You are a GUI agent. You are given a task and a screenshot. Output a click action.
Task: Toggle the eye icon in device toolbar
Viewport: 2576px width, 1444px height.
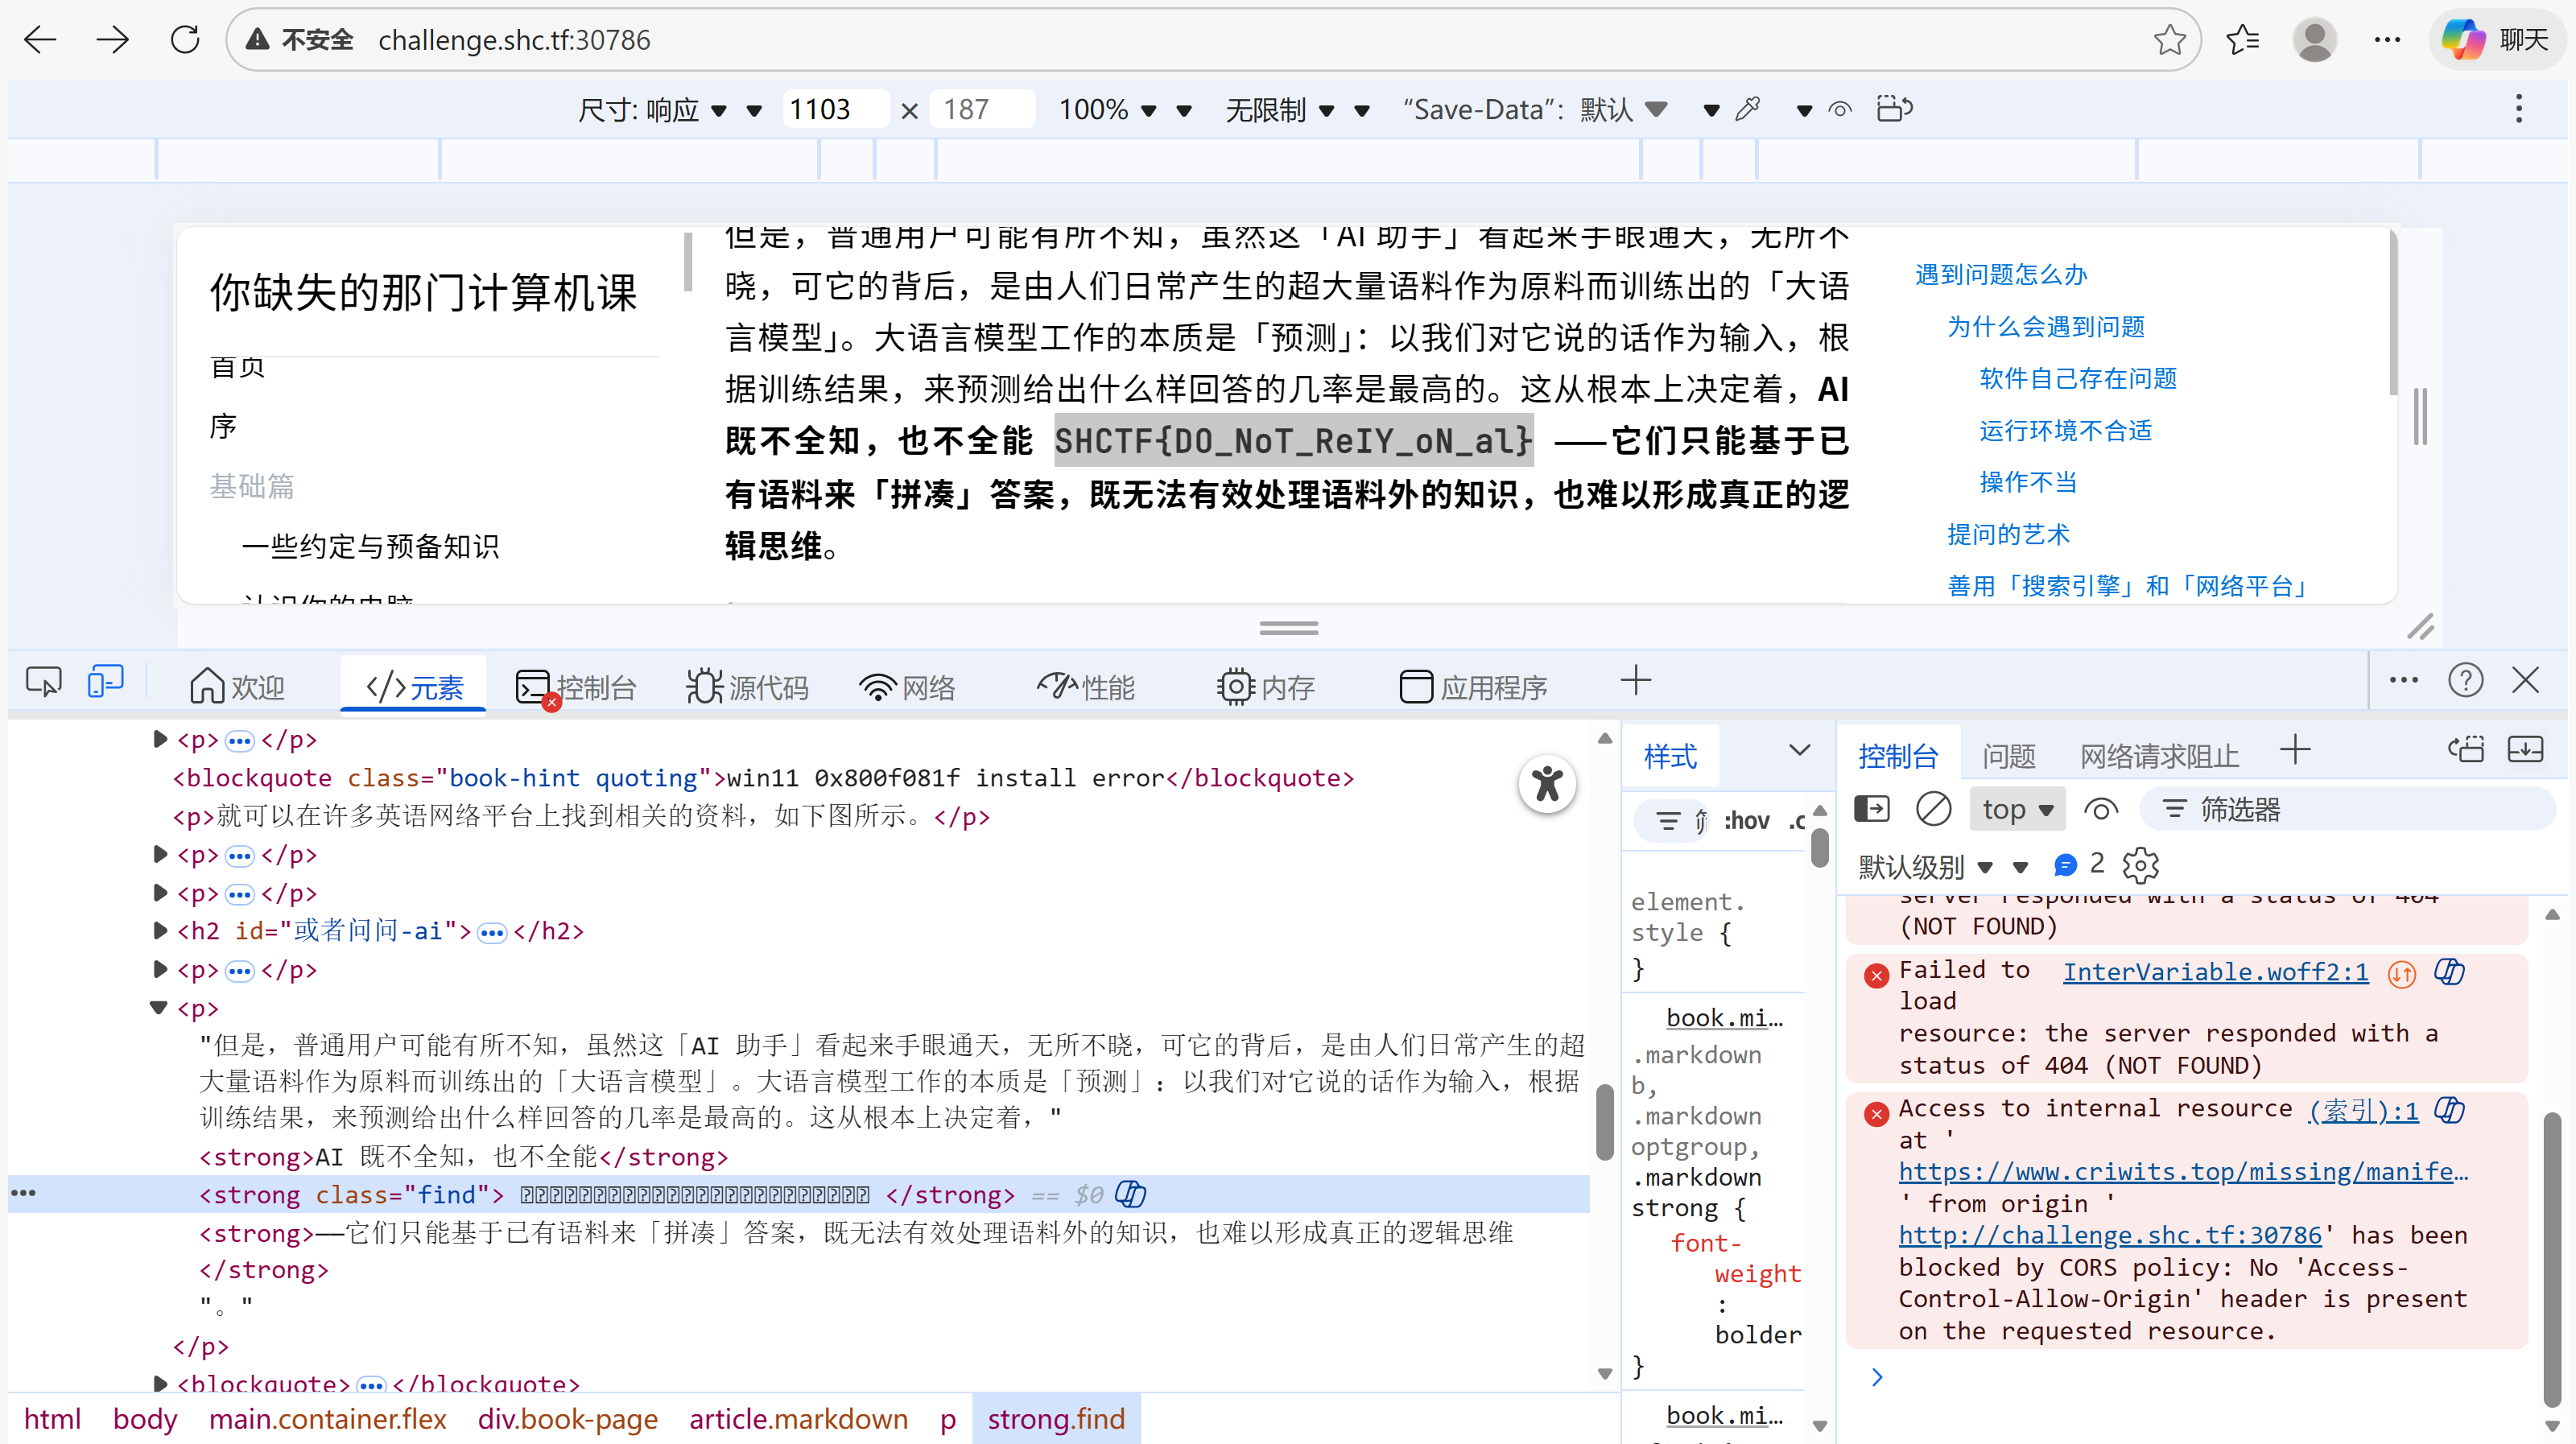[1839, 109]
